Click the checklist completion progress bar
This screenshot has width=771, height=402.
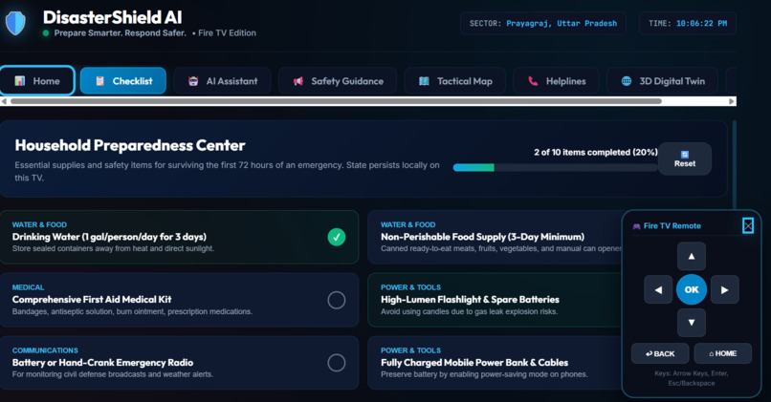click(555, 167)
